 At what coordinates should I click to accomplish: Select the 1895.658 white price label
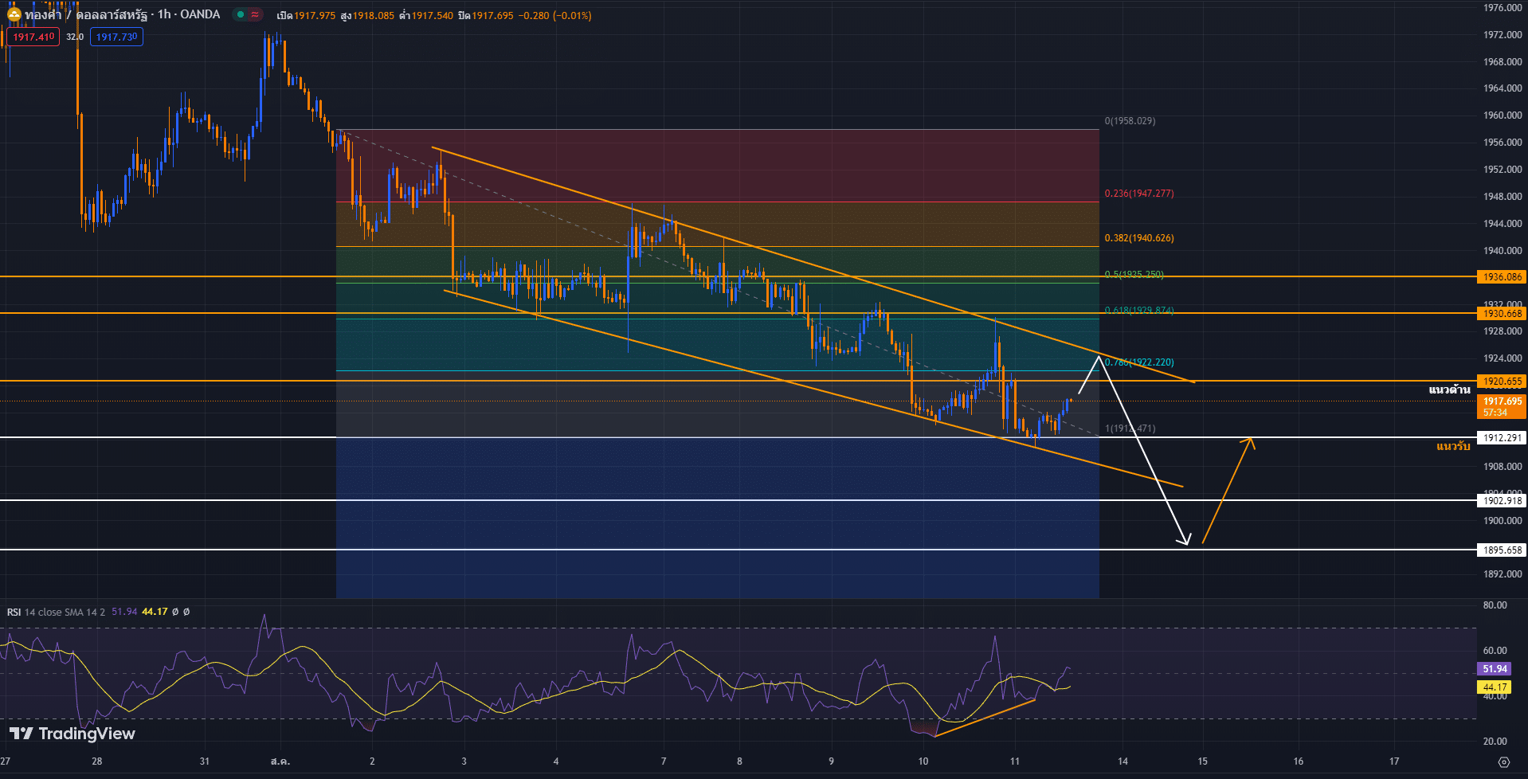pos(1501,550)
